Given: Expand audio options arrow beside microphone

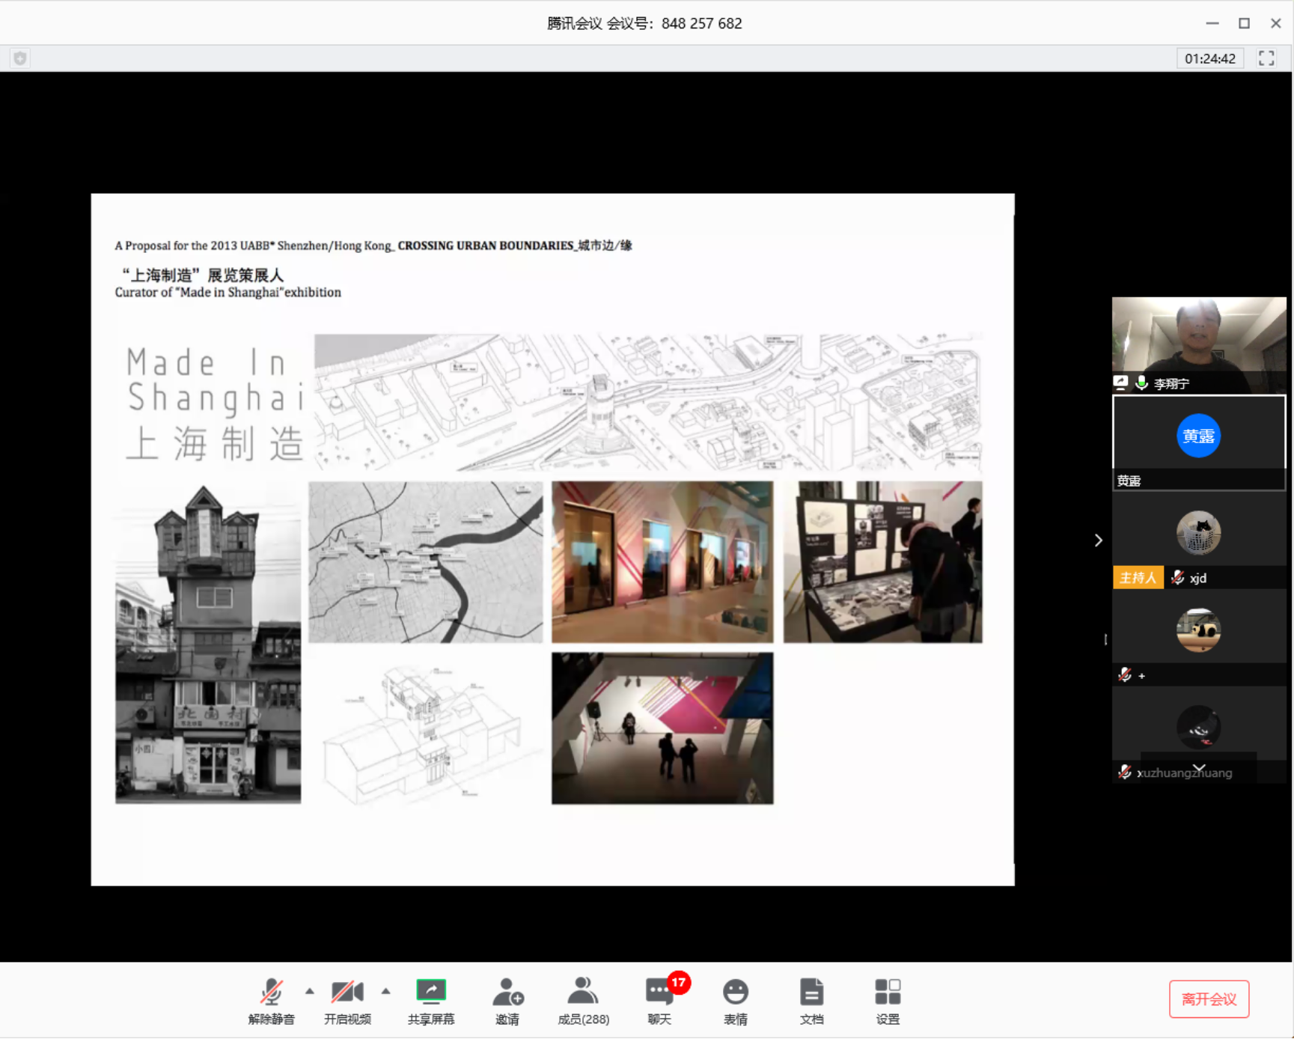Looking at the screenshot, I should tap(310, 991).
